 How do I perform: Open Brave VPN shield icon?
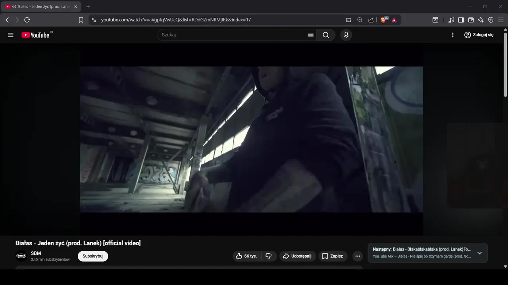tap(491, 20)
